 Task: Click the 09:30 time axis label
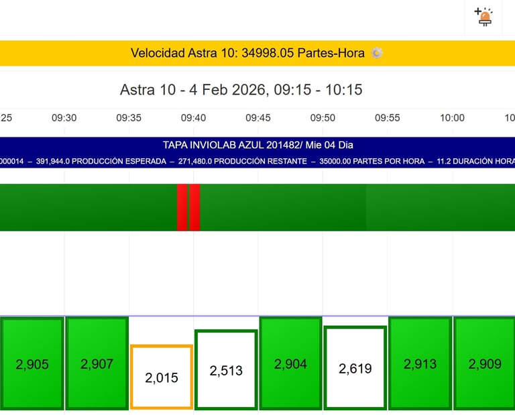64,118
